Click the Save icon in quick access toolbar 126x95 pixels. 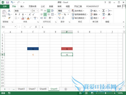click(8, 2)
